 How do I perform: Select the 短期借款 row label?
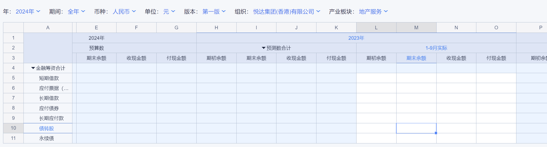[x=49, y=78]
